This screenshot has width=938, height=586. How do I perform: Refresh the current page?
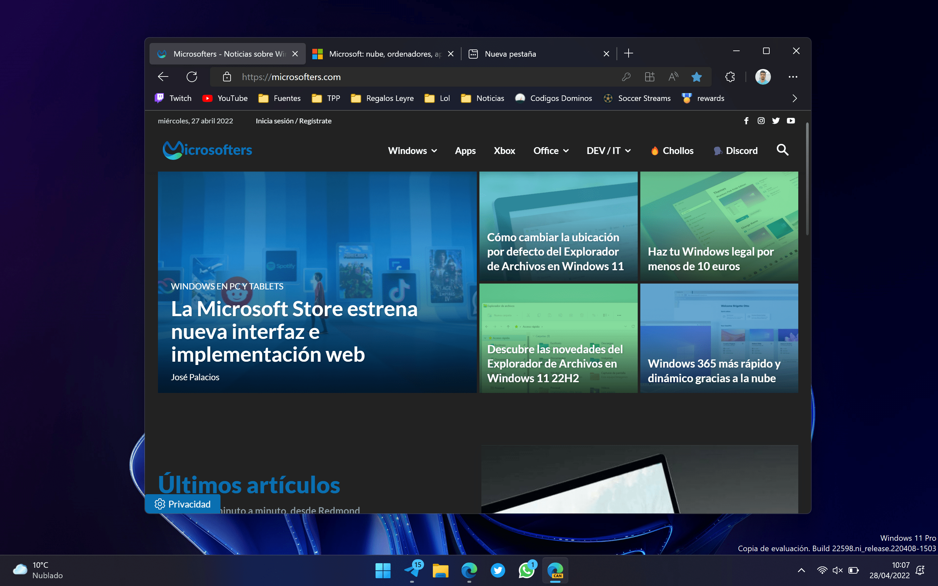click(x=192, y=77)
